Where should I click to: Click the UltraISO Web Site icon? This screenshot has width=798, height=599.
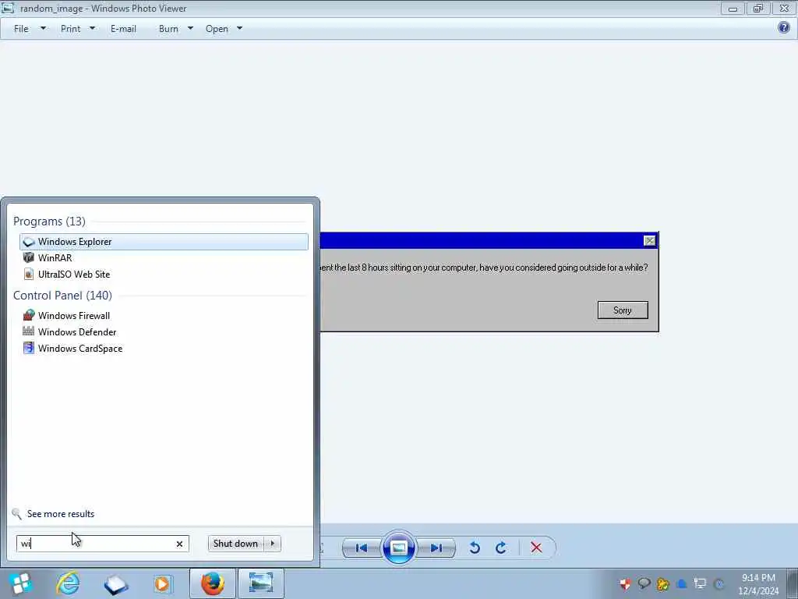[29, 274]
